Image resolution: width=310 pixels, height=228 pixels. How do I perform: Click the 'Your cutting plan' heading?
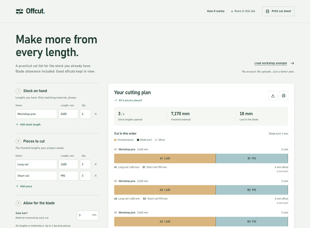(x=132, y=92)
